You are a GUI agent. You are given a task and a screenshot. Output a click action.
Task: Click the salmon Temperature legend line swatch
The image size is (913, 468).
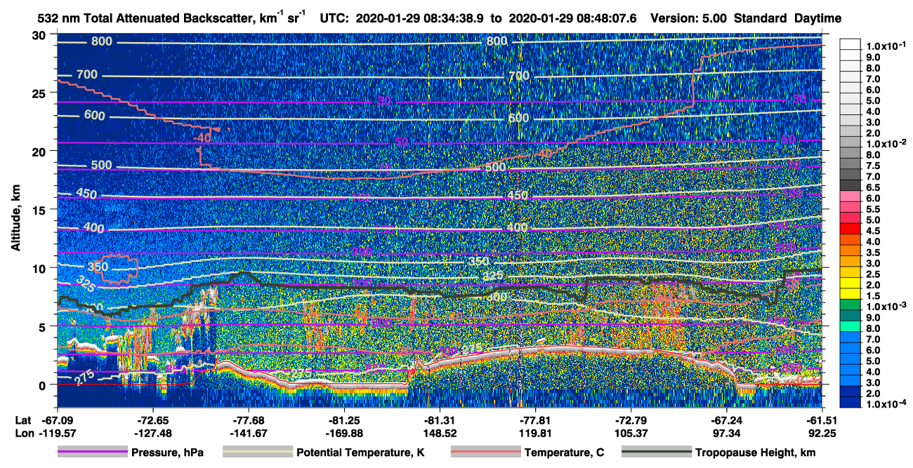coord(485,453)
